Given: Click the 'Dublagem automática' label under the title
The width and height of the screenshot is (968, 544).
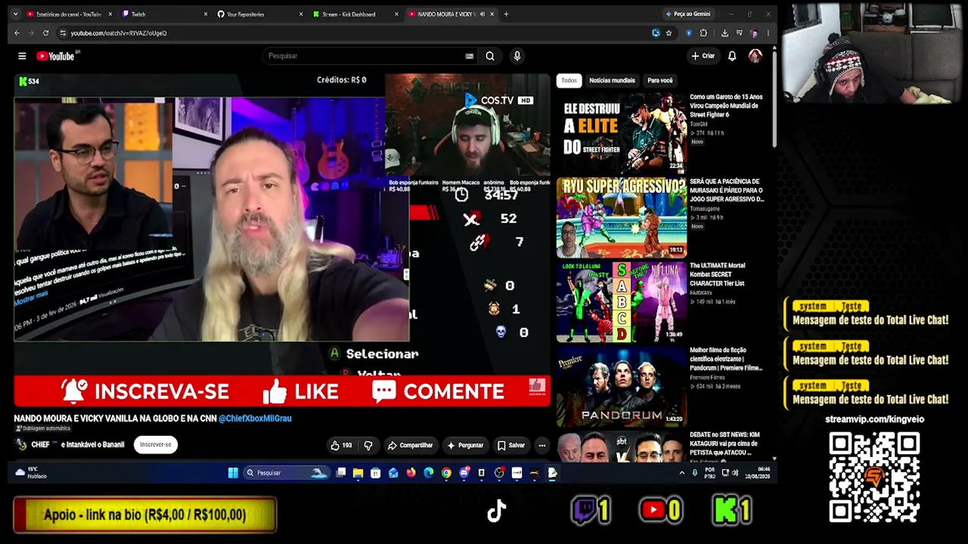Looking at the screenshot, I should 43,428.
